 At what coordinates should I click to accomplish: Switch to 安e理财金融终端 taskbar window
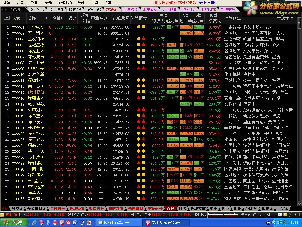pyautogui.click(x=166, y=223)
